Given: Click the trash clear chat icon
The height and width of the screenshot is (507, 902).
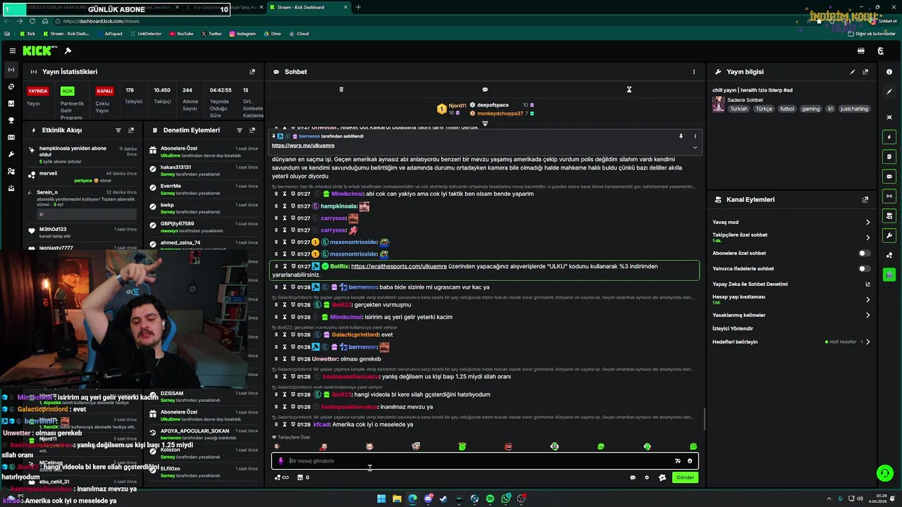Looking at the screenshot, I should click(x=341, y=89).
